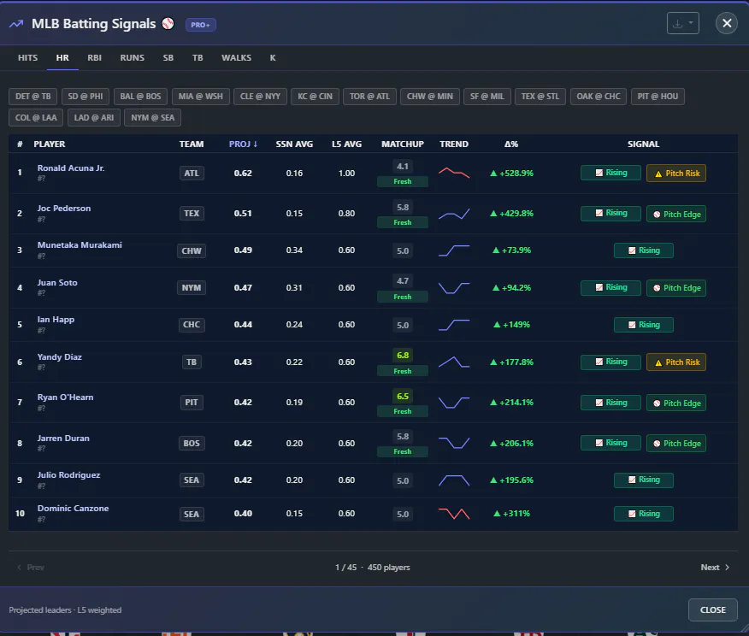The height and width of the screenshot is (636, 749).
Task: Open Joc Pederson player name
Action: 64,209
